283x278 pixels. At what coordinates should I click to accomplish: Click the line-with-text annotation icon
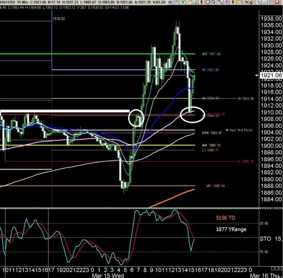tap(227, 2)
